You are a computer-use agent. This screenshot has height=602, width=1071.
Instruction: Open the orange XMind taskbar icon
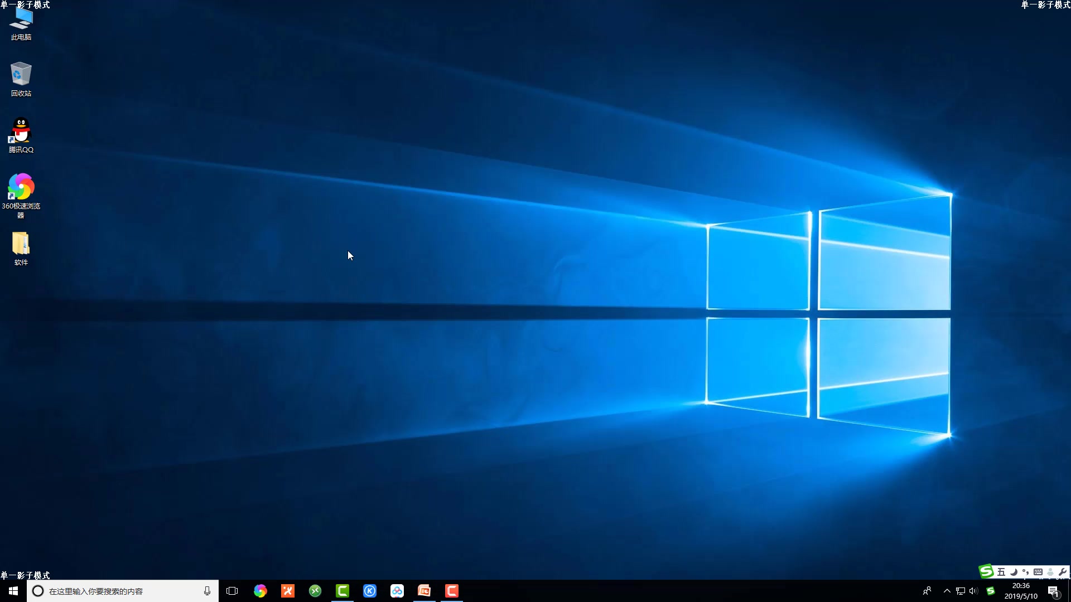click(288, 591)
